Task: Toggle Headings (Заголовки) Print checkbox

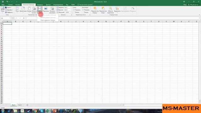Action: click(x=83, y=12)
